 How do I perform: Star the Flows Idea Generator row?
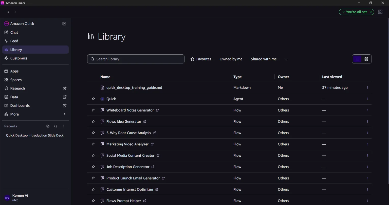pyautogui.click(x=93, y=122)
